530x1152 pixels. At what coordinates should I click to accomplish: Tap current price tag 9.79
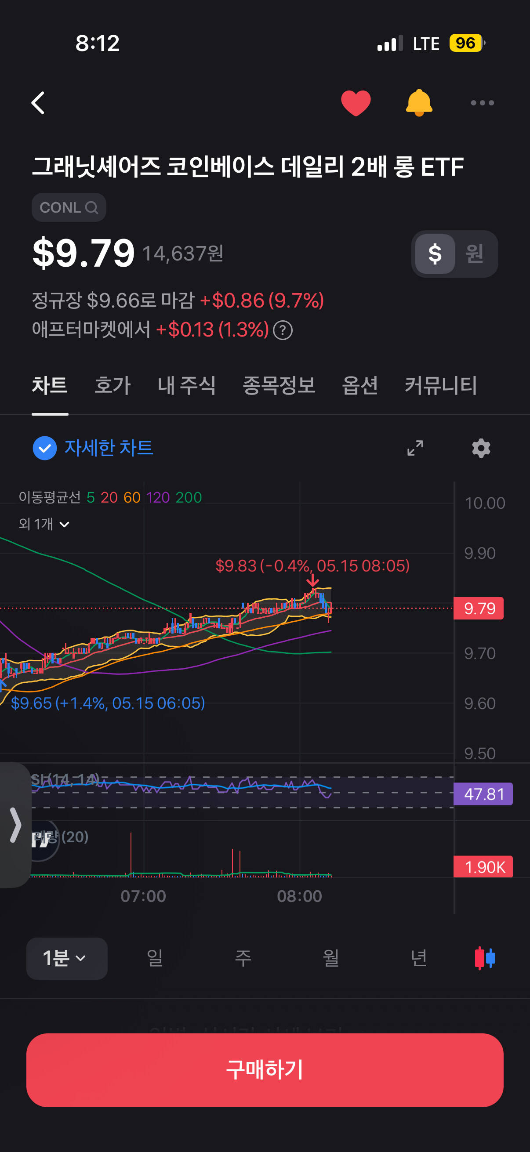pyautogui.click(x=479, y=608)
